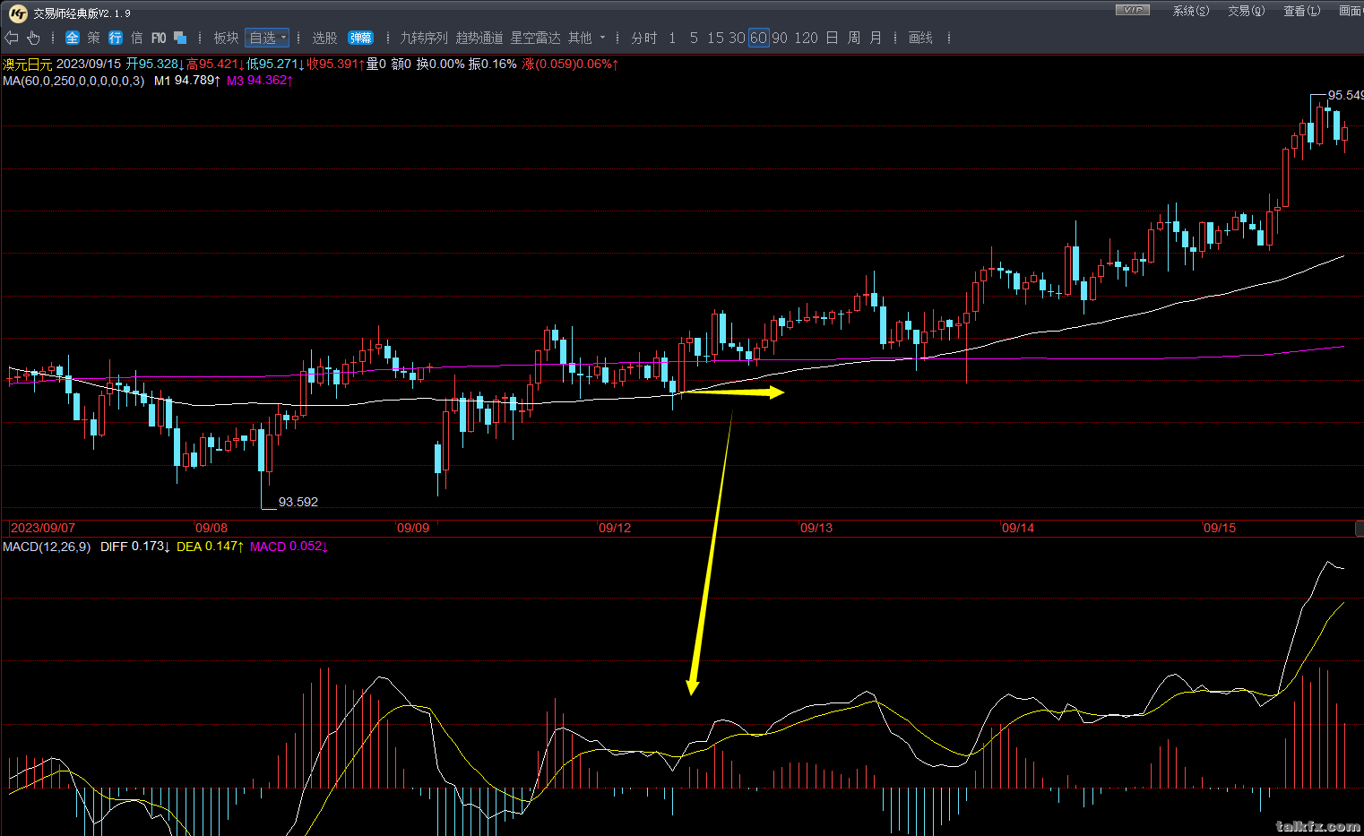The height and width of the screenshot is (836, 1364).
Task: Apply the 九转序列 indicator
Action: [424, 38]
